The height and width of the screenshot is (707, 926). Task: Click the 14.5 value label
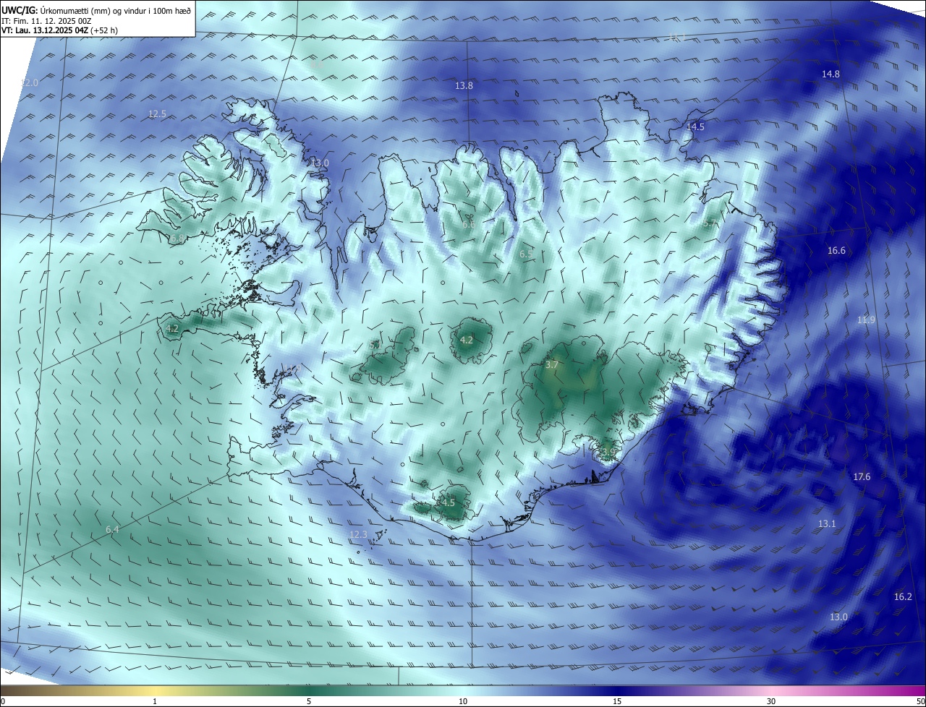[695, 127]
